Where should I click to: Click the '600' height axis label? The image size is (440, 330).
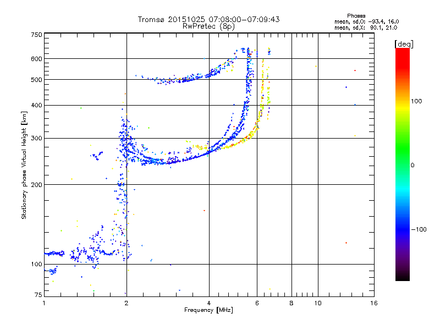36,59
